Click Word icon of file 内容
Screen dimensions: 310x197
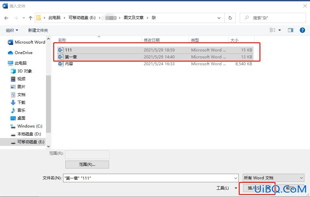(61, 64)
